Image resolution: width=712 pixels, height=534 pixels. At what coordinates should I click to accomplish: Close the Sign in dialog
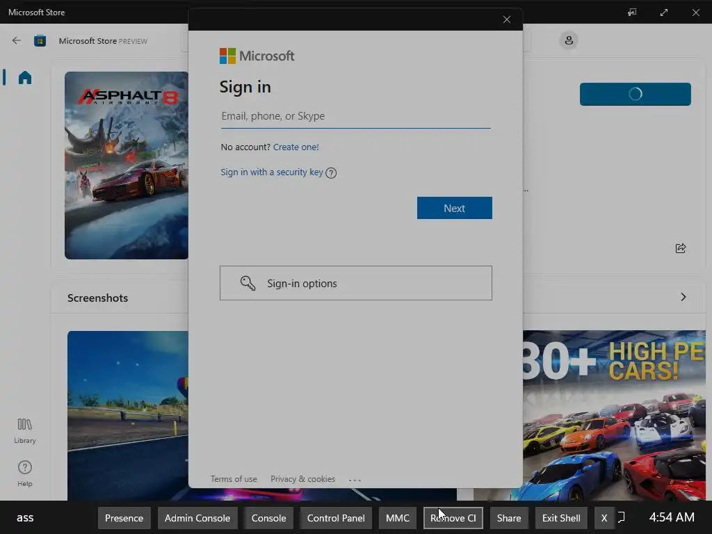pyautogui.click(x=507, y=19)
